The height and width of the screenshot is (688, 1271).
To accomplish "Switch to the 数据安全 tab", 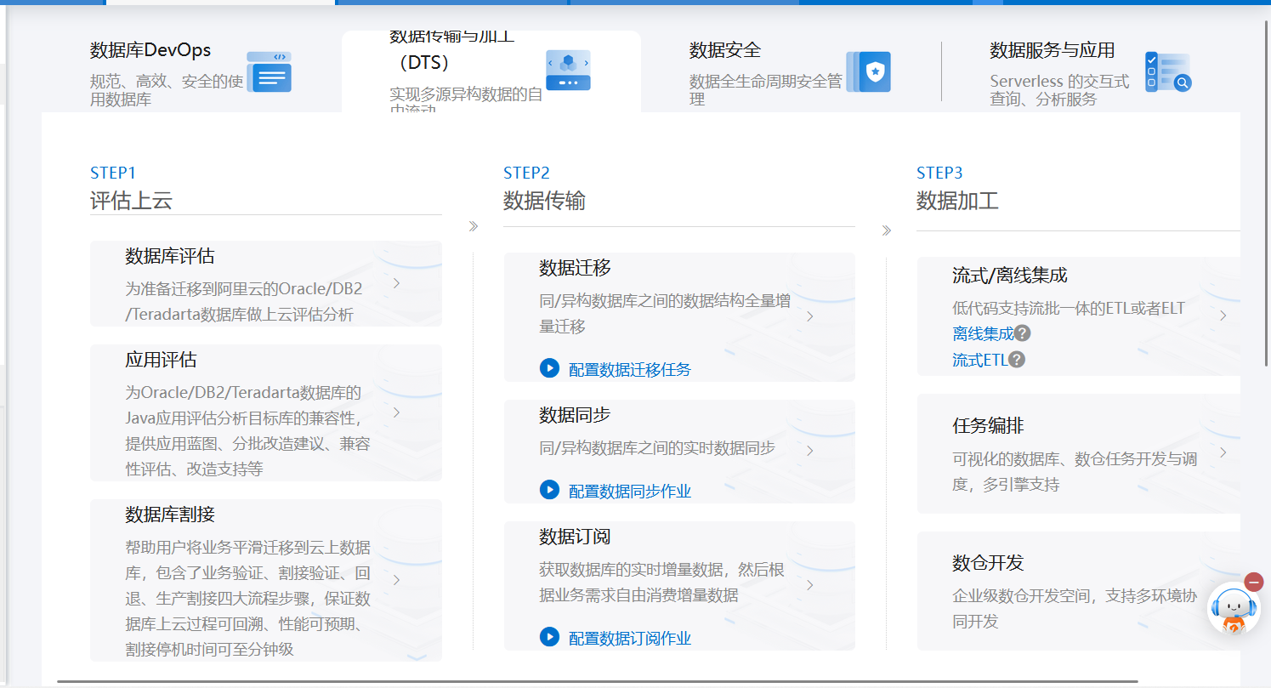I will [x=791, y=71].
